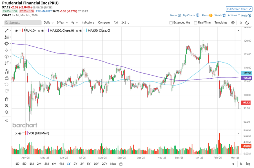
Task: Zoom out using the magnifier minus icon
Action: [x=6, y=112]
